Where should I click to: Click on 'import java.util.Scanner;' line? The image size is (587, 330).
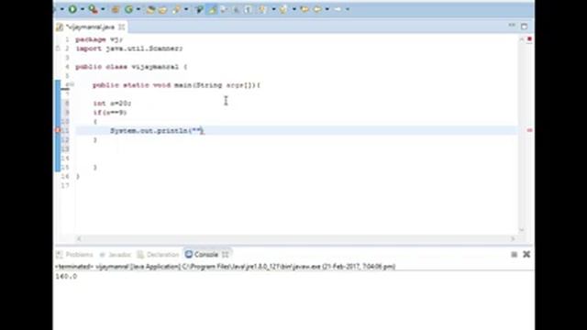click(129, 49)
